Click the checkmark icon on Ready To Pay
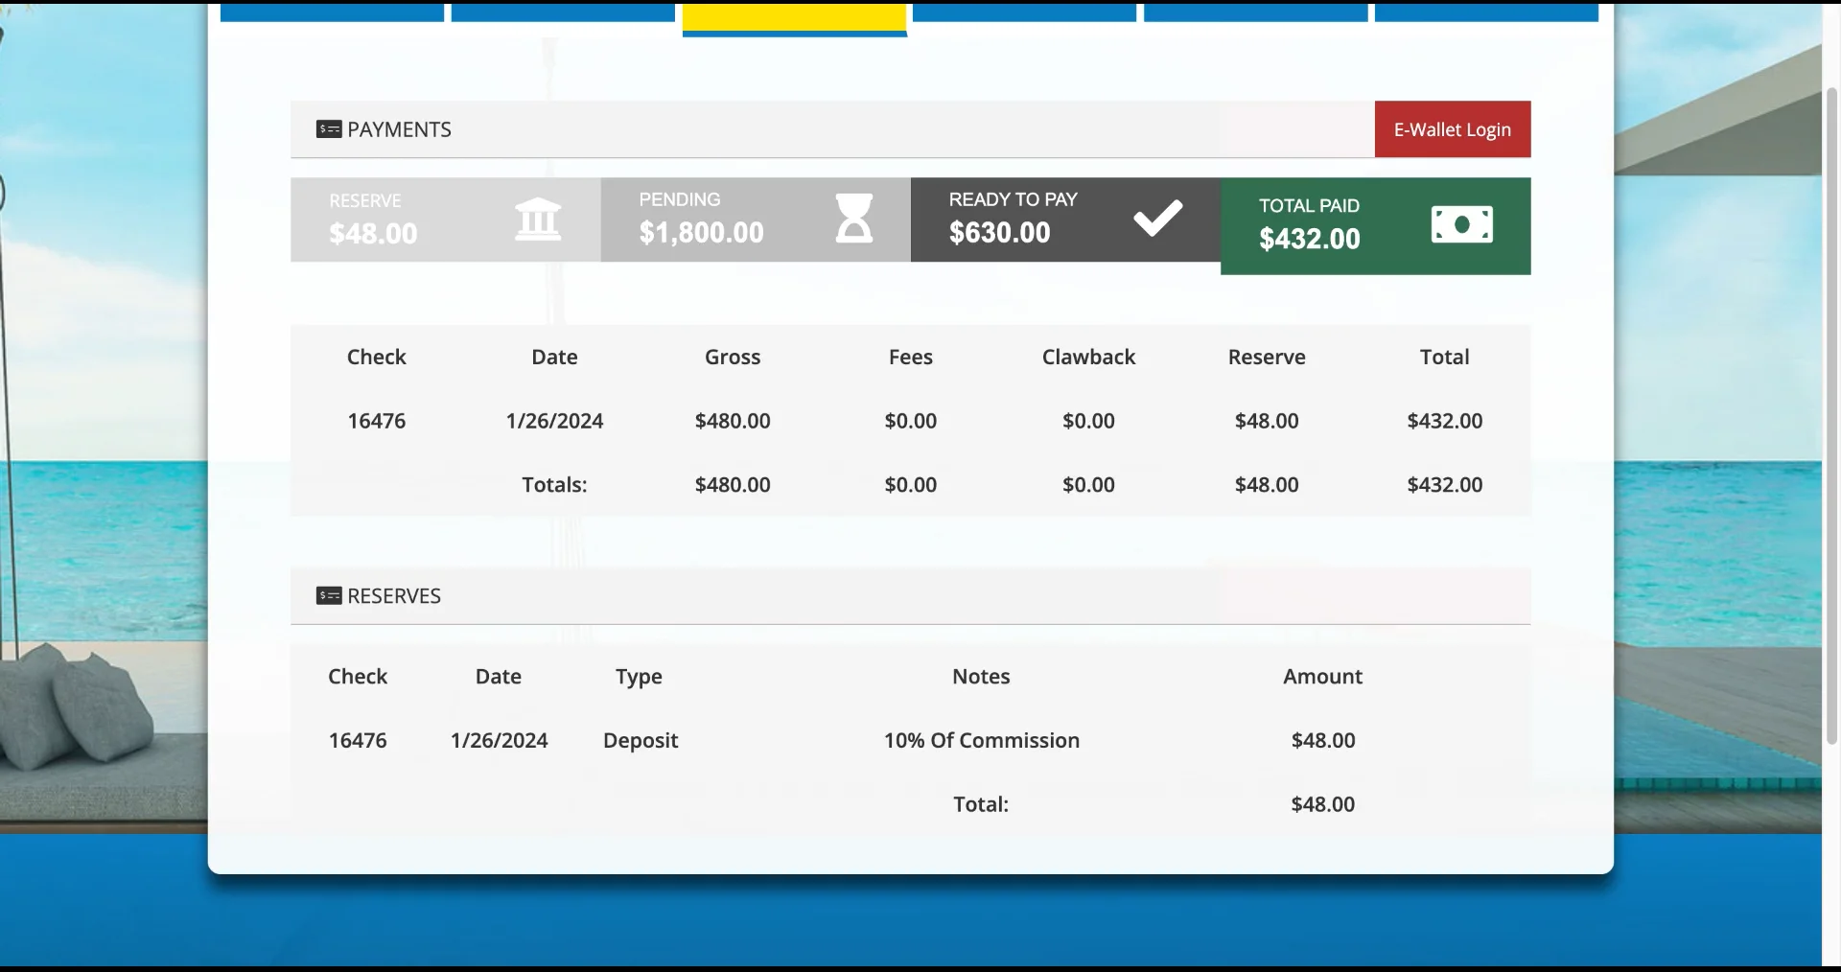Viewport: 1841px width, 972px height. click(x=1157, y=218)
